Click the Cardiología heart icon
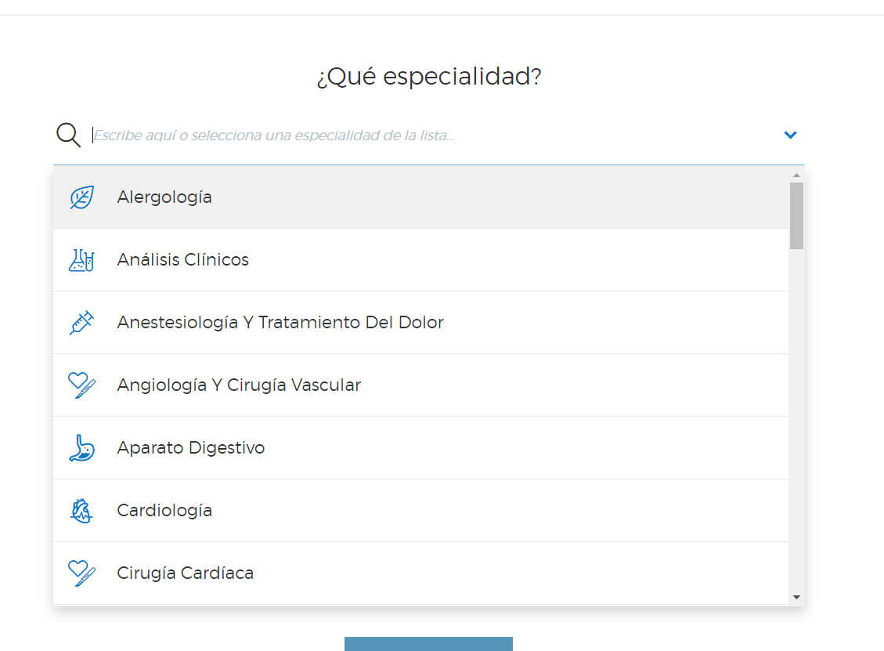 (x=81, y=511)
